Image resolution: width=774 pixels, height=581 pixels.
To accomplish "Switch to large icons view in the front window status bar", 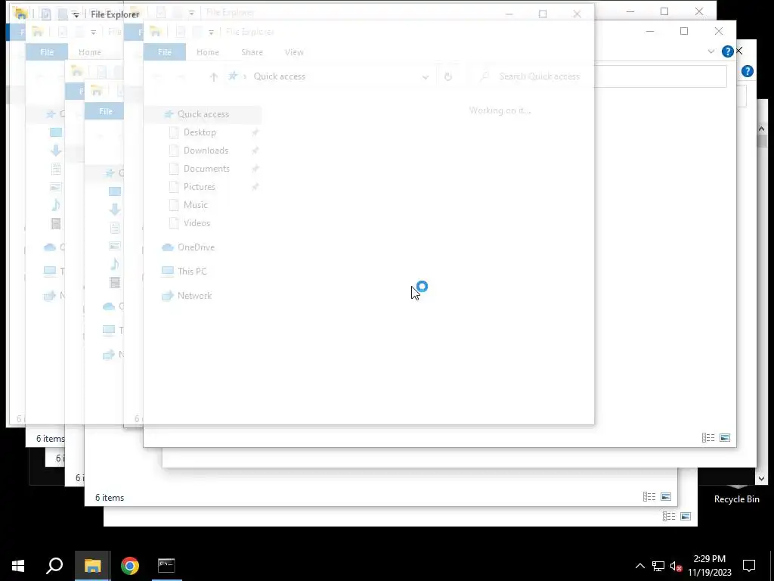I will point(725,438).
